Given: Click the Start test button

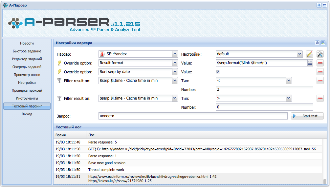Looking at the screenshot, I should [307, 116].
